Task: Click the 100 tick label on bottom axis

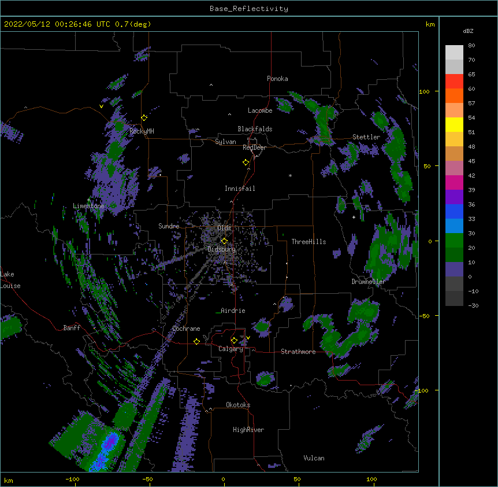Action: [x=371, y=479]
